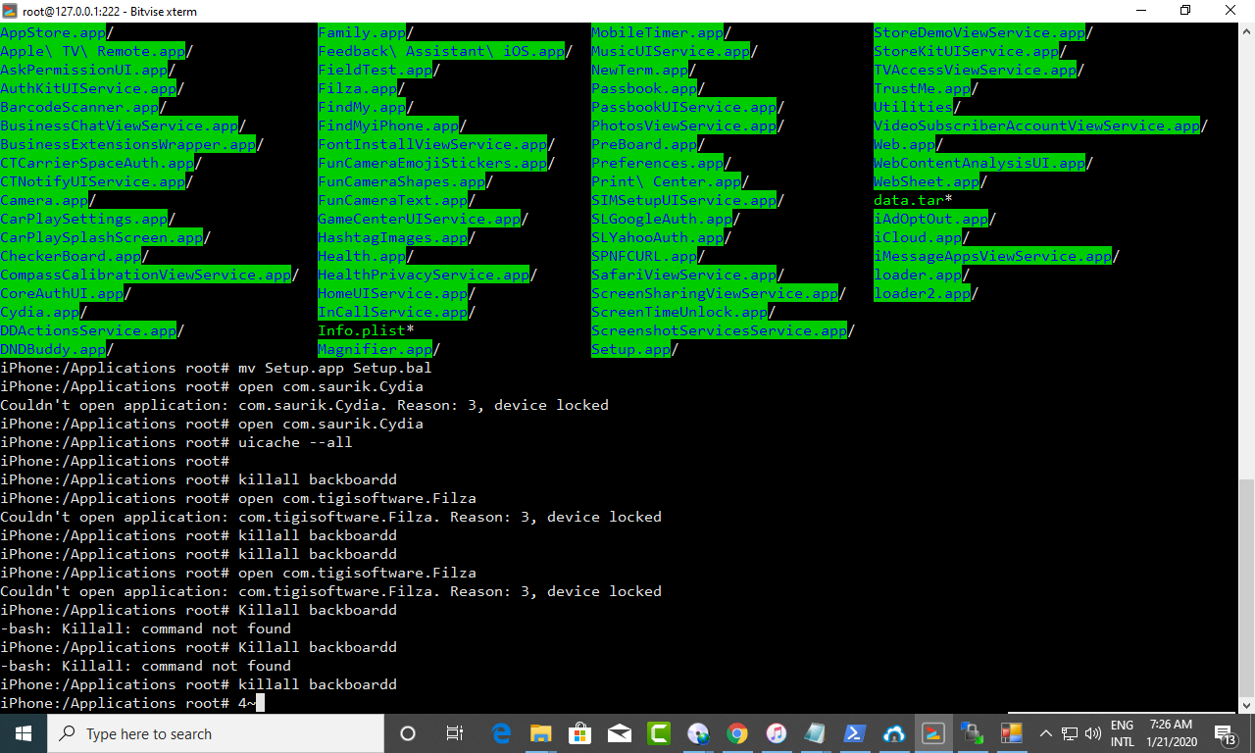Open the blue cloud app taskbar icon
Image resolution: width=1255 pixels, height=753 pixels.
(893, 733)
